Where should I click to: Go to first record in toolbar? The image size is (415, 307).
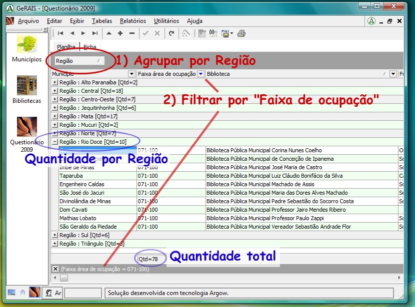tap(60, 33)
